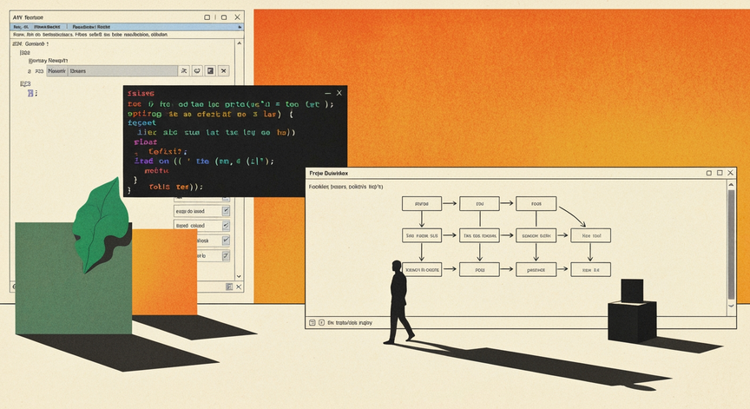The image size is (750, 409).
Task: Click the last node in the flowchart's bottom row
Action: coord(591,269)
